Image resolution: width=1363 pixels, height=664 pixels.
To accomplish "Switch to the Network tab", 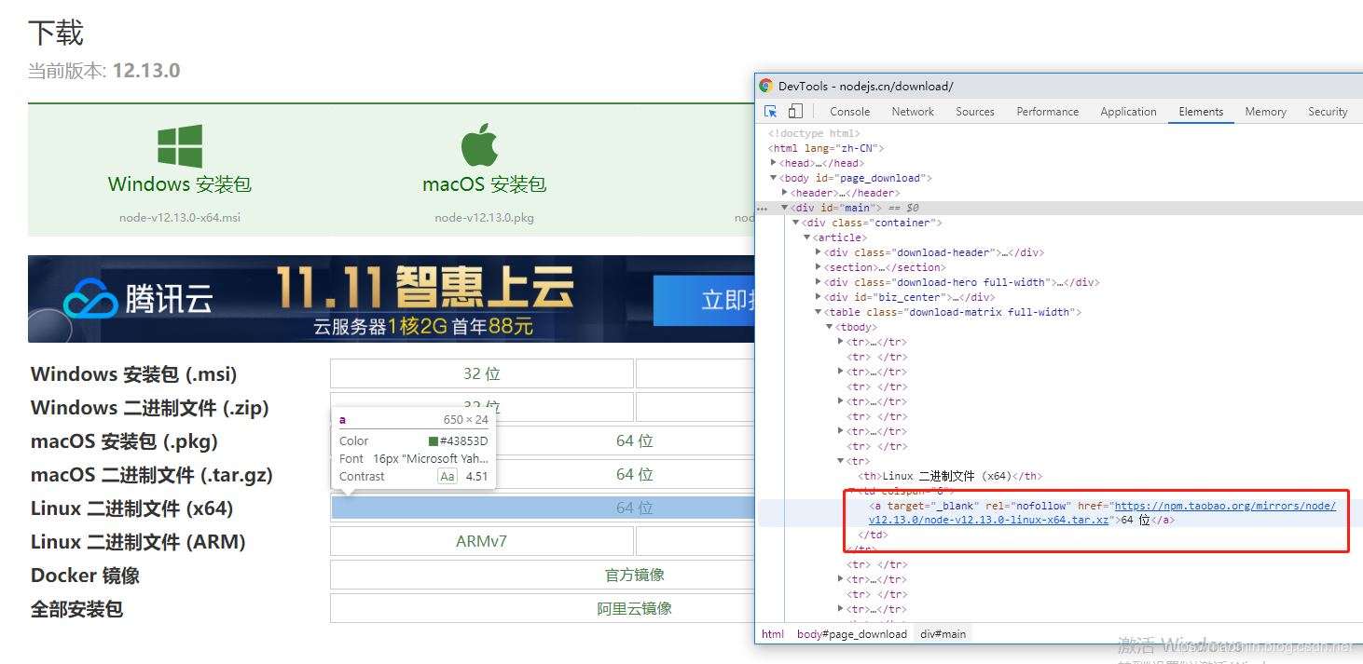I will (913, 112).
